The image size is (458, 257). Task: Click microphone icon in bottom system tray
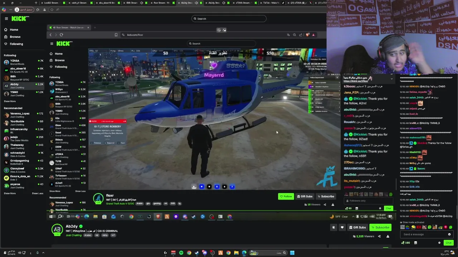coord(37,253)
